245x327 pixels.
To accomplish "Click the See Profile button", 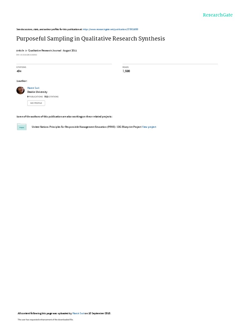I will point(36,103).
